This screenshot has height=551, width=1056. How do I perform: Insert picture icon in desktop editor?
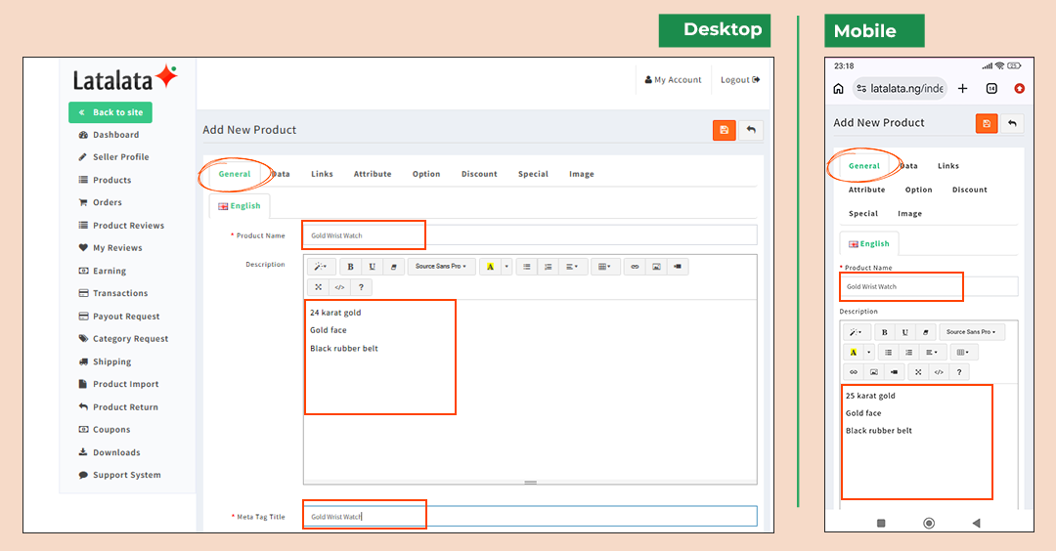tap(656, 267)
